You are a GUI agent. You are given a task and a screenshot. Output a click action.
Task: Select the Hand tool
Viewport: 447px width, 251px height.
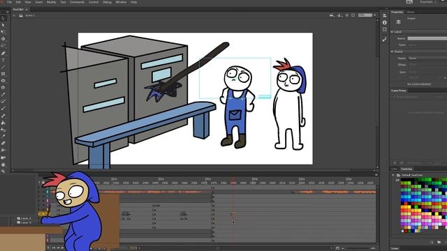tap(3, 165)
